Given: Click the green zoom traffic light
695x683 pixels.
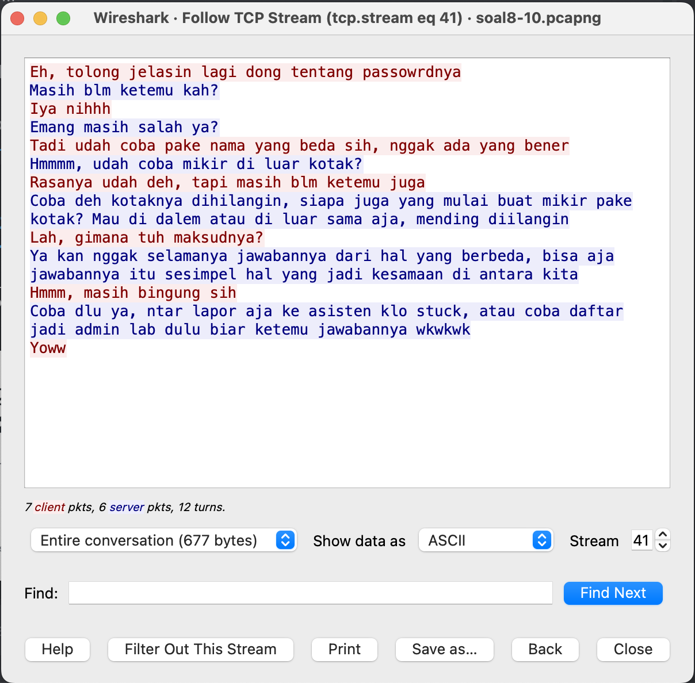Looking at the screenshot, I should 63,18.
